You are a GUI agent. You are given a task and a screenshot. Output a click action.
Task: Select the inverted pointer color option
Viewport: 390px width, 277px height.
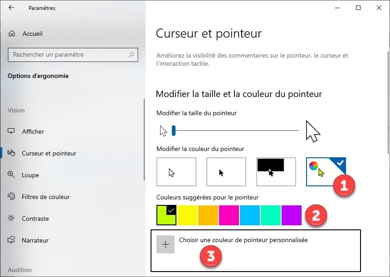276,172
